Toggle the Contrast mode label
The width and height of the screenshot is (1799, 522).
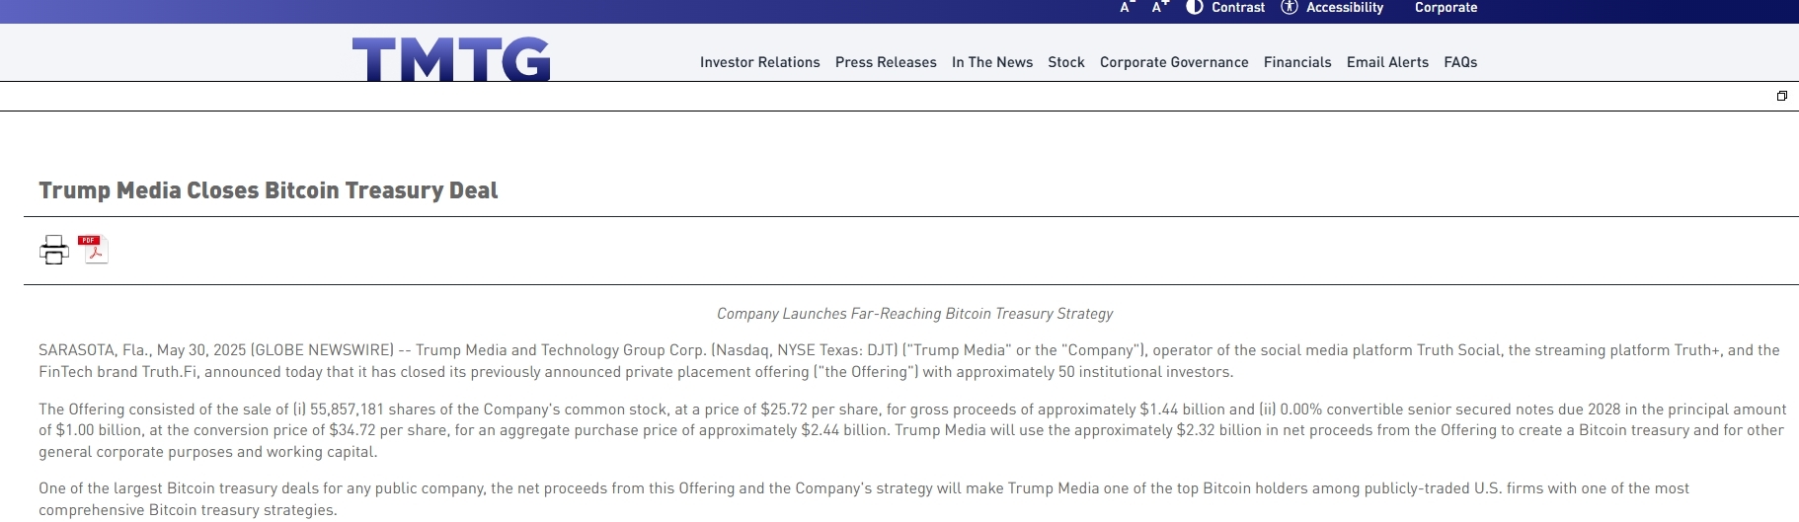[1238, 7]
